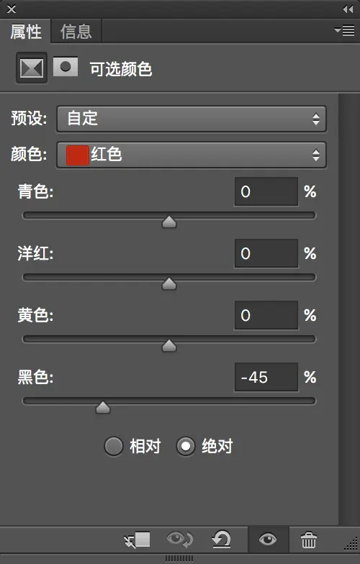Switch to the 属性 tab
The width and height of the screenshot is (360, 564).
26,32
